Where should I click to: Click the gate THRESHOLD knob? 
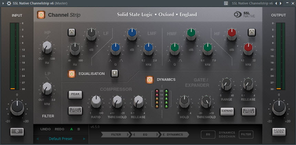206,101
